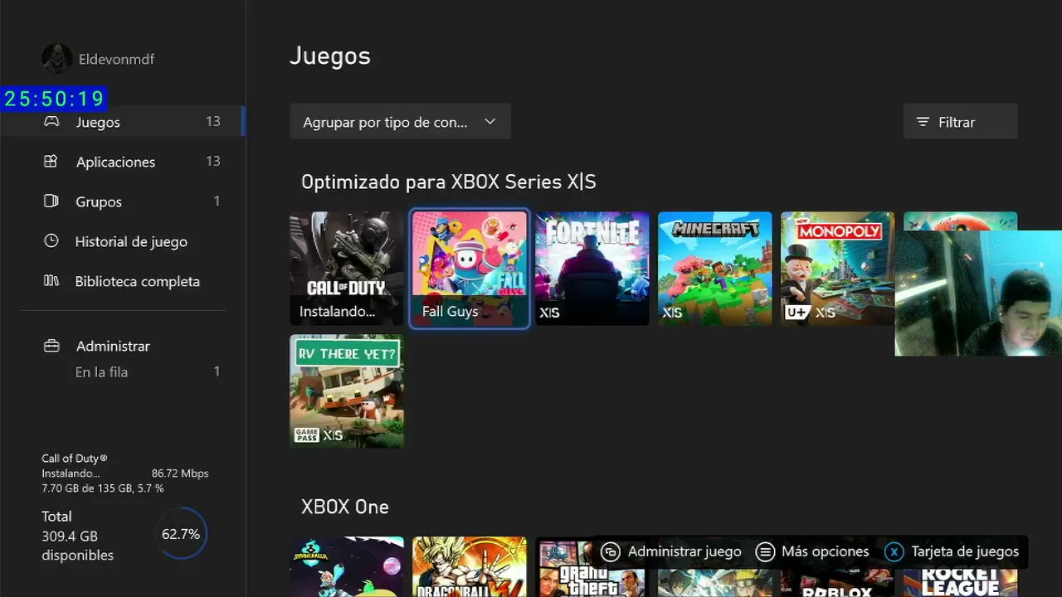Click the En la fila count 1
Screen dimensions: 1062x597
coord(217,371)
